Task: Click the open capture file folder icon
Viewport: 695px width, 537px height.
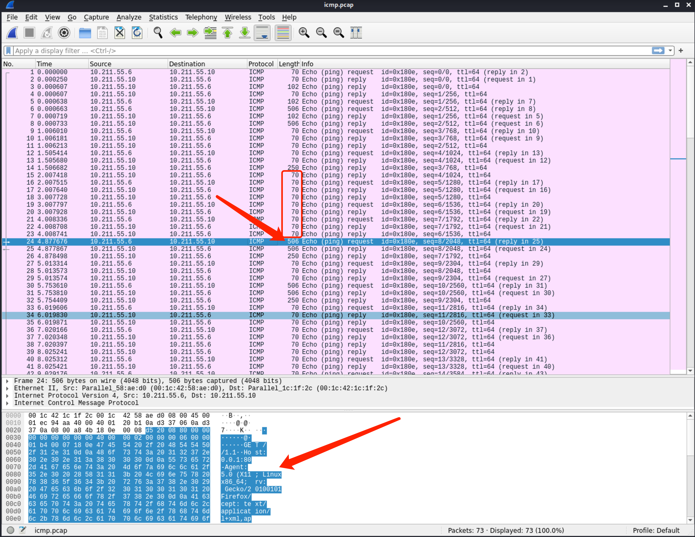Action: (x=85, y=33)
